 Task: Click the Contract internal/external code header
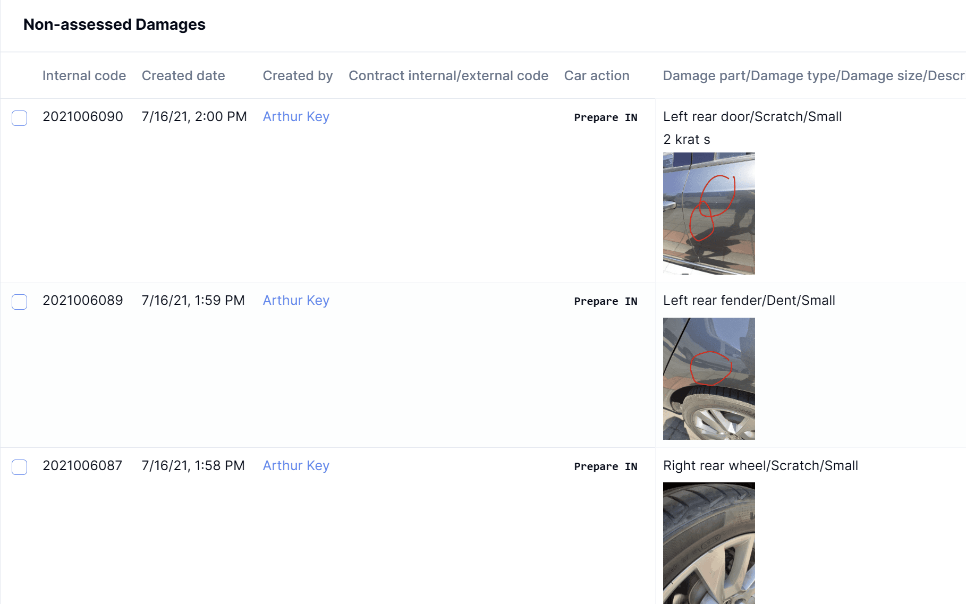pyautogui.click(x=448, y=76)
